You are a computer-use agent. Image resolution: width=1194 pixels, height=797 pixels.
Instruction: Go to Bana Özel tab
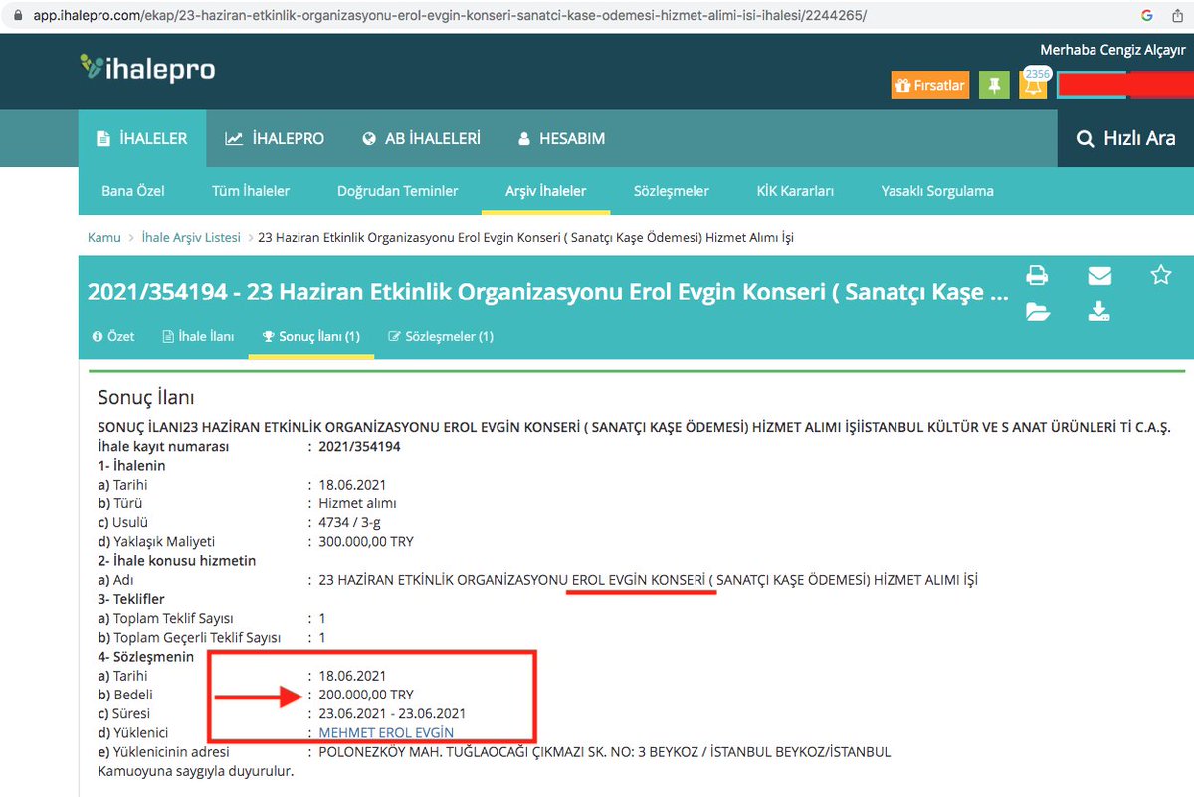click(133, 191)
